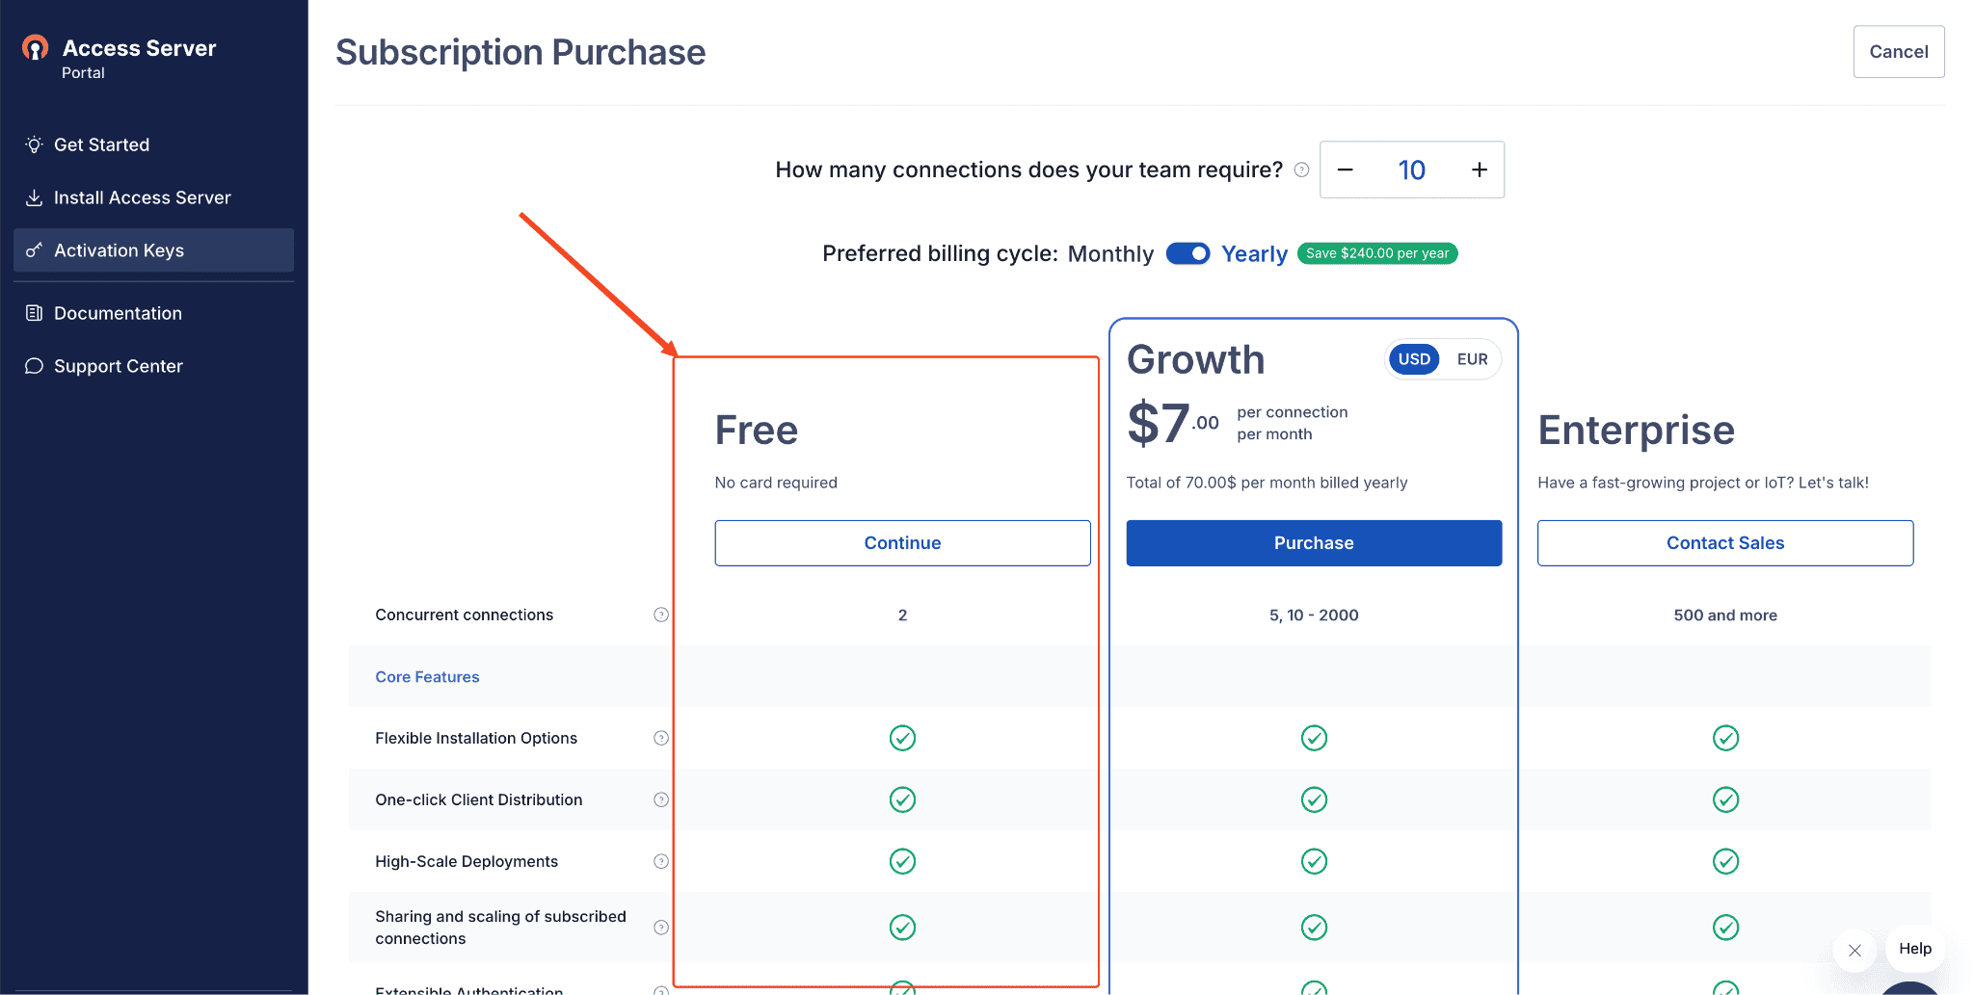The height and width of the screenshot is (995, 1974).
Task: Click info icon beside Sharing and scaling row
Action: [x=661, y=928]
